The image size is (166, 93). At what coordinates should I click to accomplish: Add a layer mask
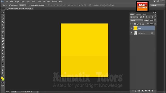[x=139, y=91]
